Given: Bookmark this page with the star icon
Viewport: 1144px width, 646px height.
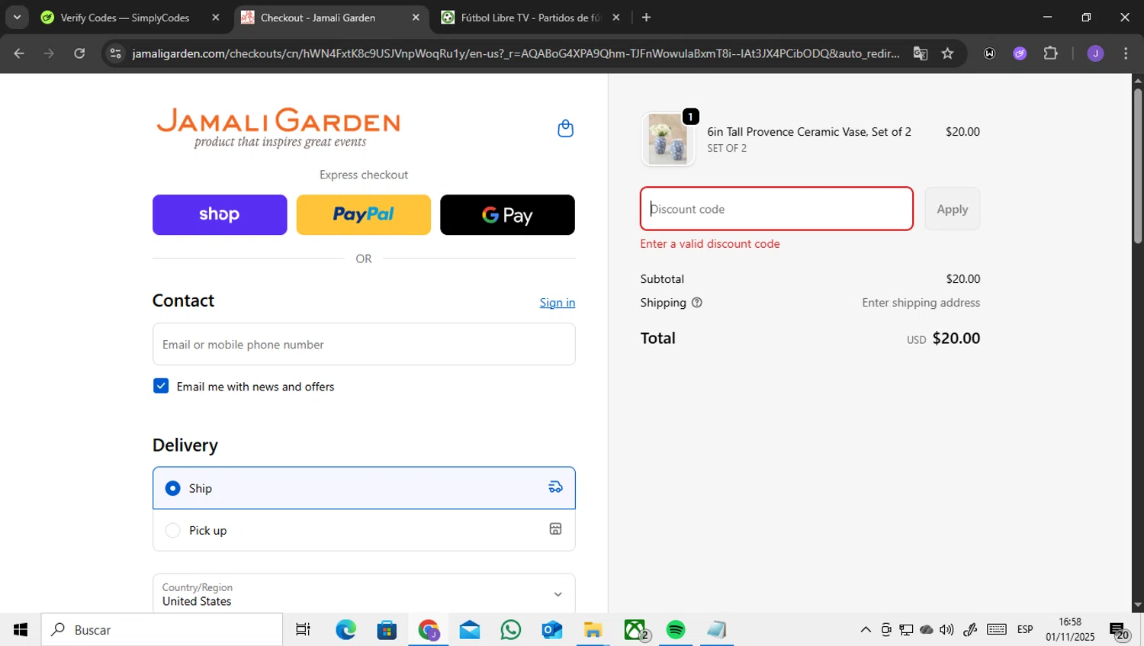Looking at the screenshot, I should (947, 53).
